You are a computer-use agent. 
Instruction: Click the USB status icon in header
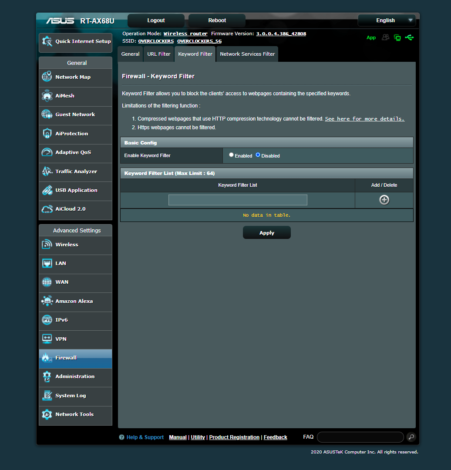409,37
